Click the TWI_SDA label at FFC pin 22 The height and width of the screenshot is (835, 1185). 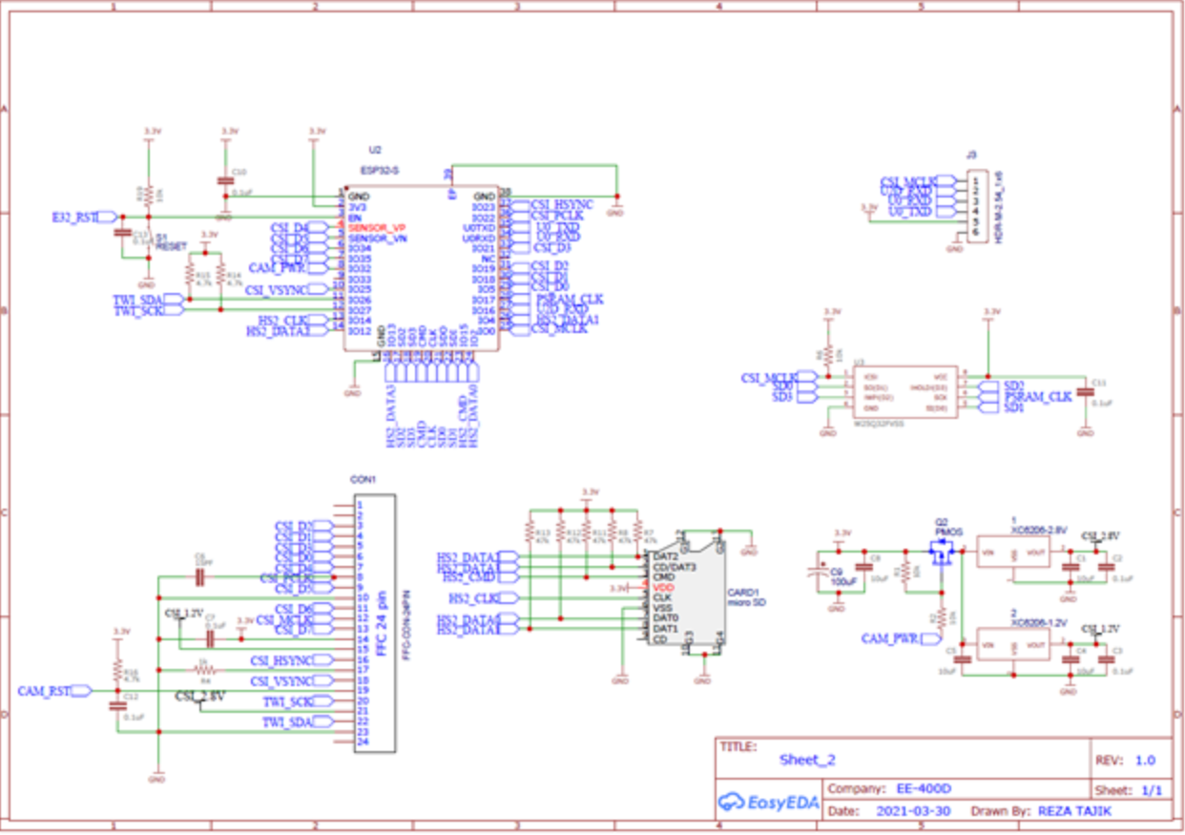(287, 722)
